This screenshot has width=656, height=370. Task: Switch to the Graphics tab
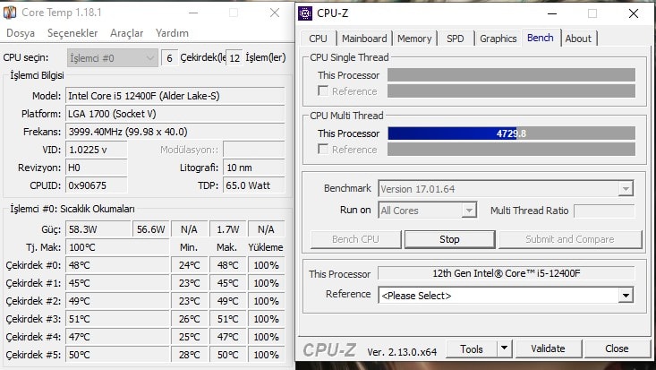coord(498,39)
